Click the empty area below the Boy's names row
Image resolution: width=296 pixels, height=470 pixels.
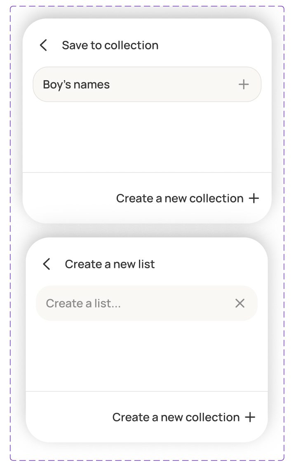147,136
